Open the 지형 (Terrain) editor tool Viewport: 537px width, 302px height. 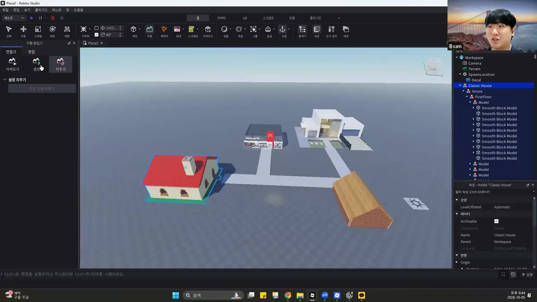(x=149, y=31)
